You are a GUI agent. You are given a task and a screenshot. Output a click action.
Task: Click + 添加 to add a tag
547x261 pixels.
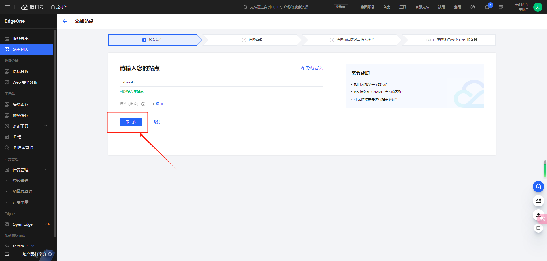point(158,104)
